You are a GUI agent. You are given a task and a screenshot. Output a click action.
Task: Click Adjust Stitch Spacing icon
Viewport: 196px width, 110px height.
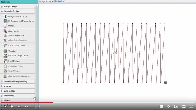coord(5,40)
